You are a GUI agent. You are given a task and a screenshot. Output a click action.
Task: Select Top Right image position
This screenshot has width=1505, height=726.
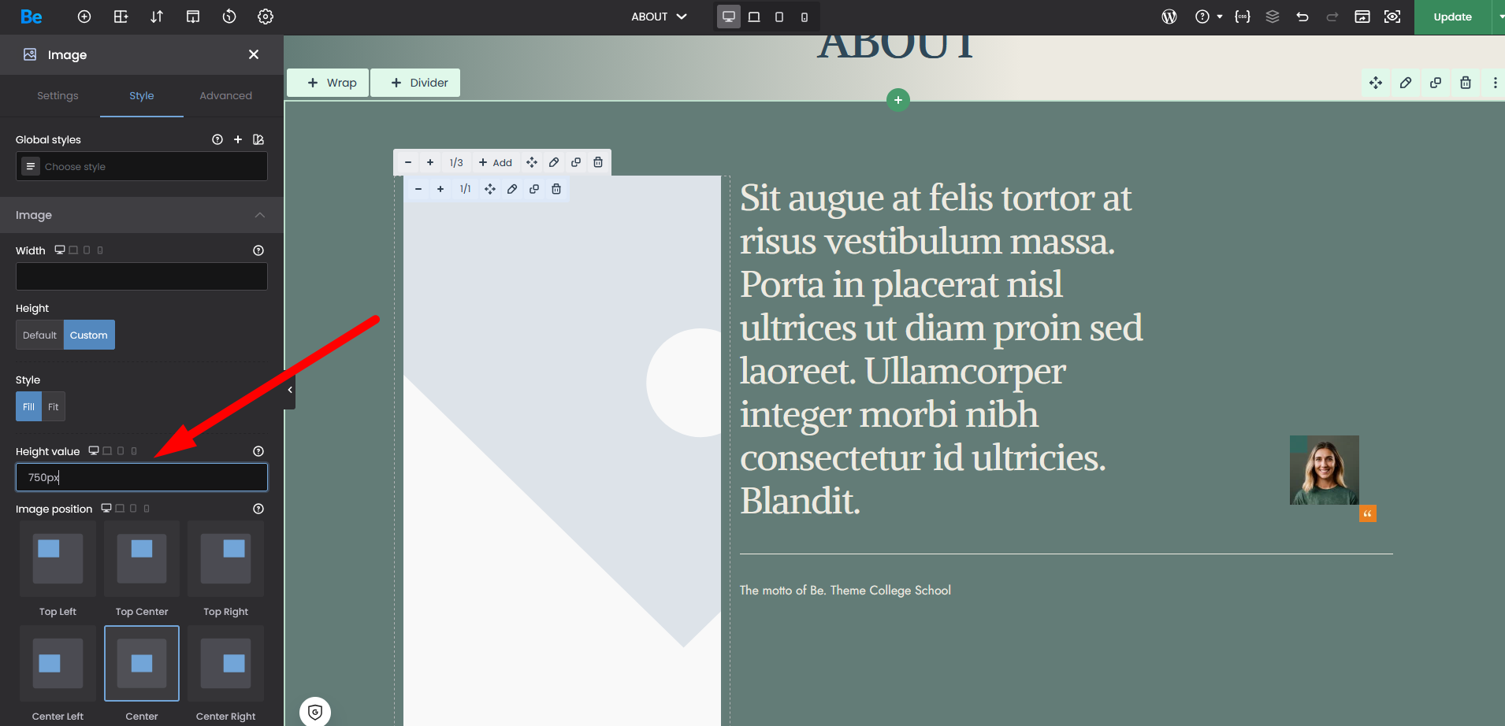coord(225,559)
